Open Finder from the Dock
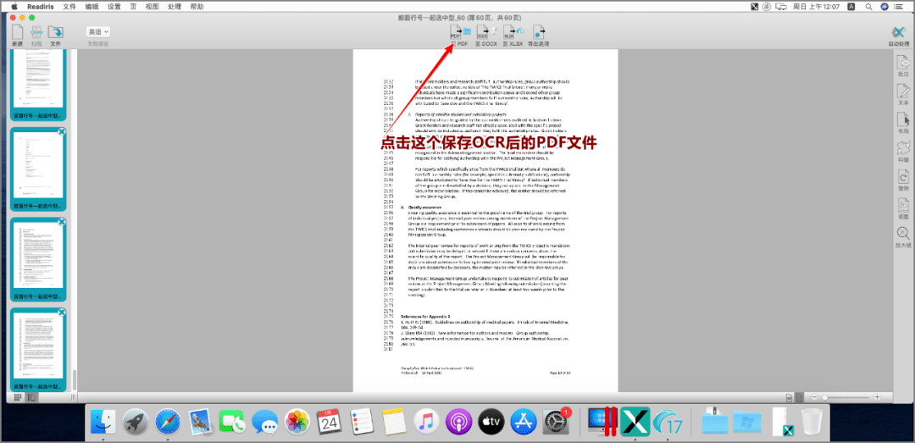The height and width of the screenshot is (443, 915). pyautogui.click(x=103, y=422)
